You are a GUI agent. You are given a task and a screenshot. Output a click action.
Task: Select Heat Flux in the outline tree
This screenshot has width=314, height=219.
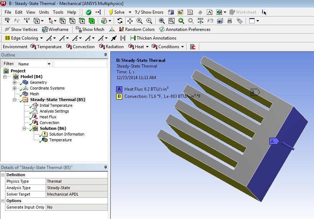point(48,117)
